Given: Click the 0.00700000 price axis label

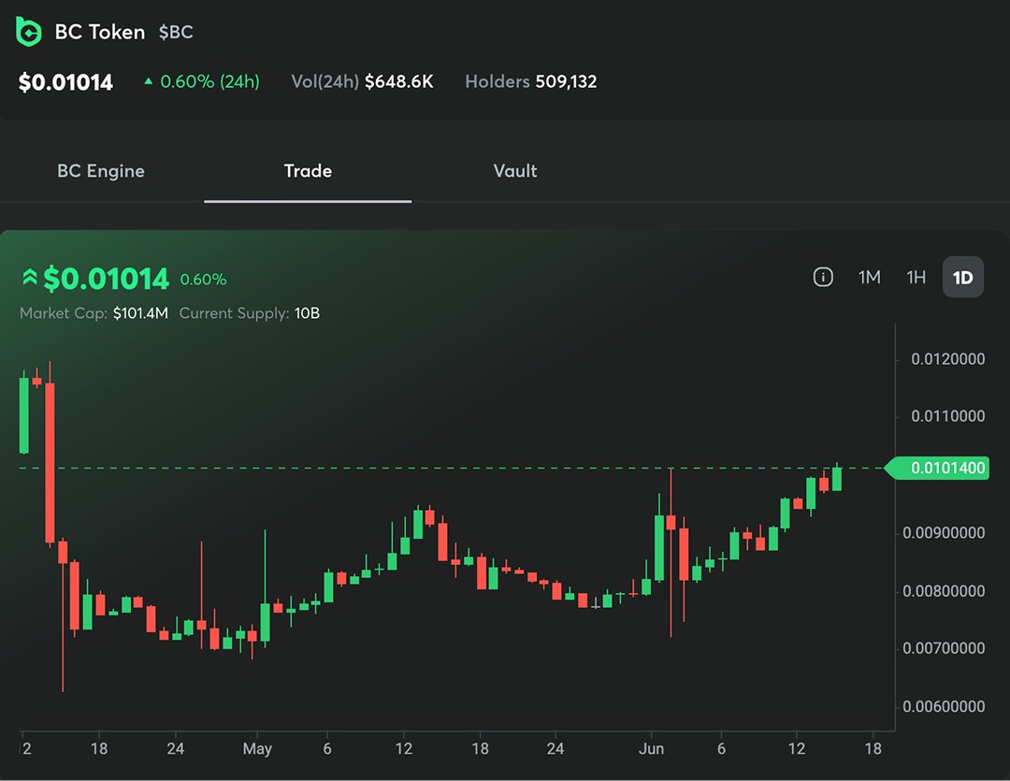Looking at the screenshot, I should 944,648.
